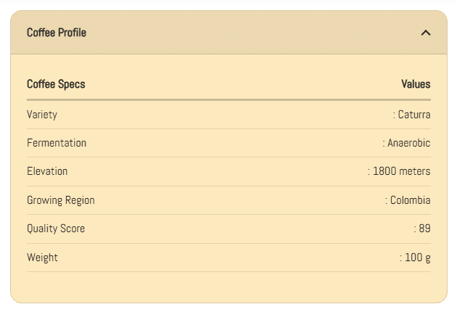Click the Coffee Specs column header
457x312 pixels.
(x=56, y=84)
